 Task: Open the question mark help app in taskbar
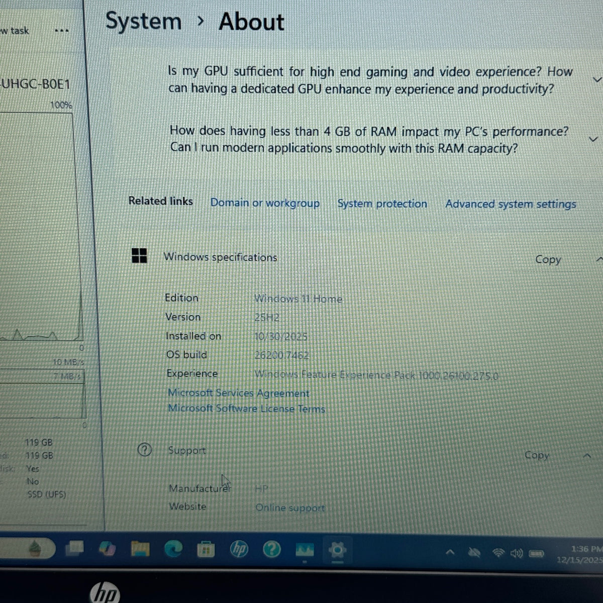(x=272, y=550)
